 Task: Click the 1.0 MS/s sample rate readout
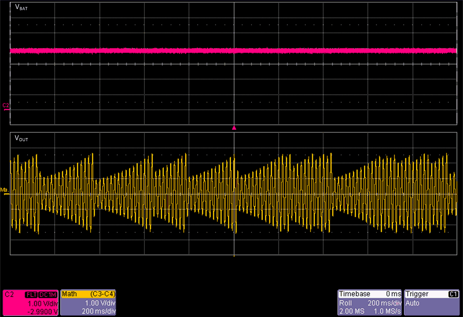pyautogui.click(x=387, y=311)
